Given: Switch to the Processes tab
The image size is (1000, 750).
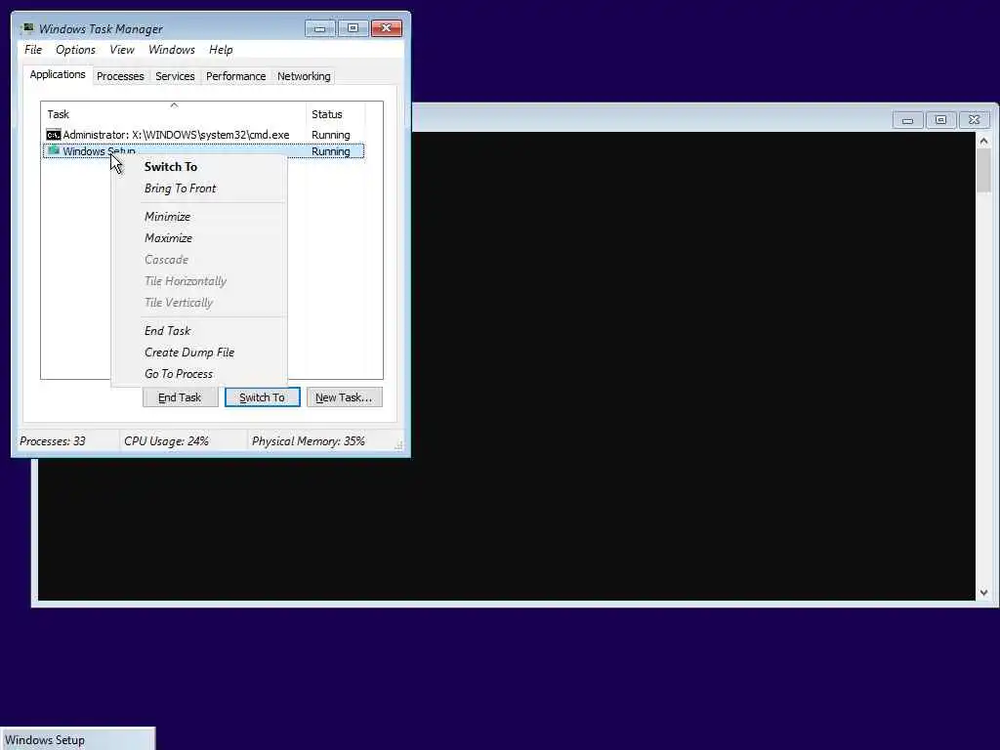Looking at the screenshot, I should (120, 76).
